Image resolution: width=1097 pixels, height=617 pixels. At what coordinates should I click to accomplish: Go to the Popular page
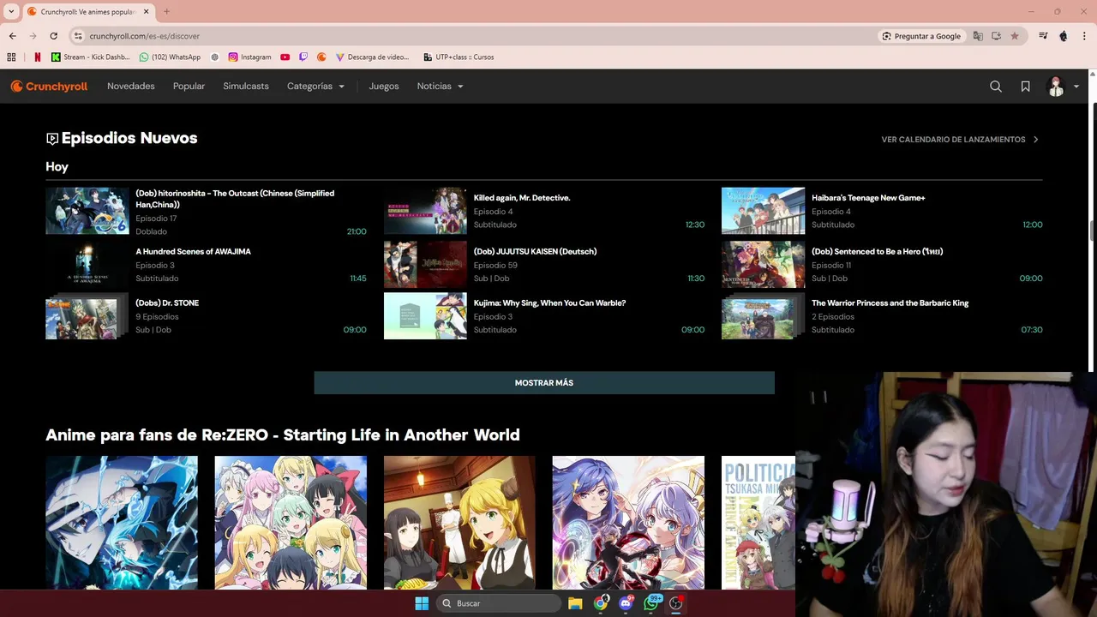click(x=189, y=87)
